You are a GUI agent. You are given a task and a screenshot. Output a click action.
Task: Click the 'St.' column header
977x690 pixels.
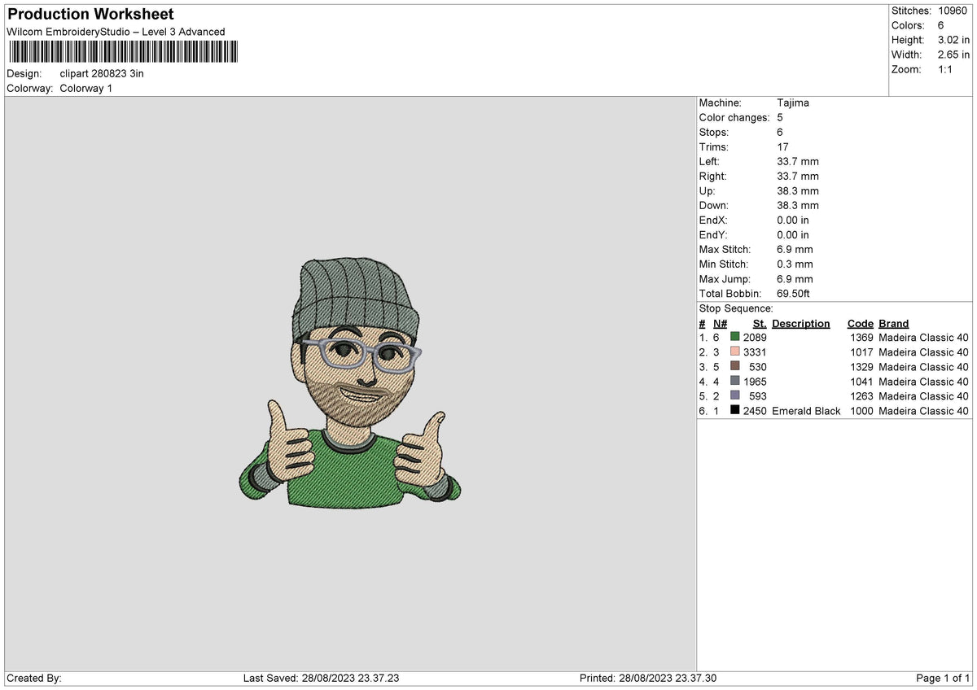(760, 323)
